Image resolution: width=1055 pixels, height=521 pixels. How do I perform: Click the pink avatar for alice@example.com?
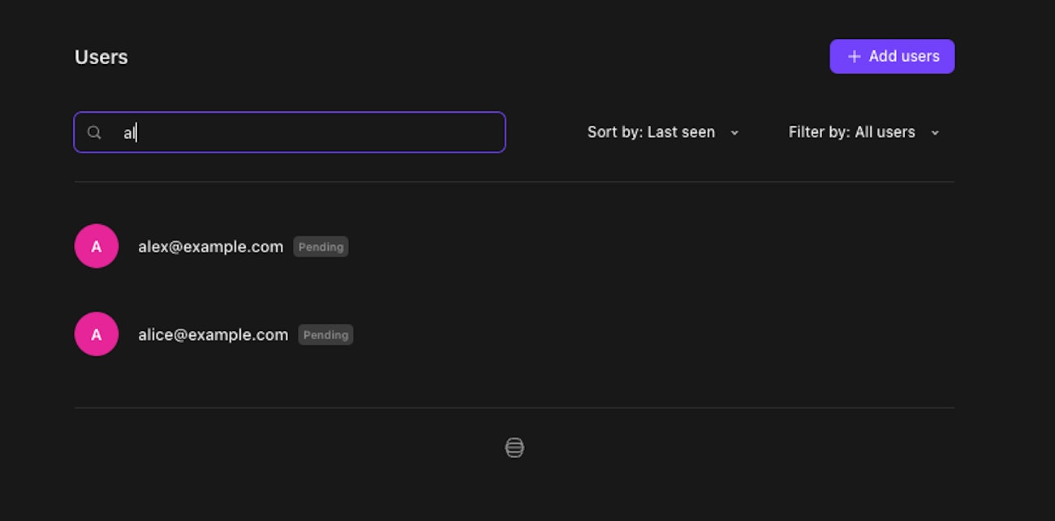[x=97, y=334]
